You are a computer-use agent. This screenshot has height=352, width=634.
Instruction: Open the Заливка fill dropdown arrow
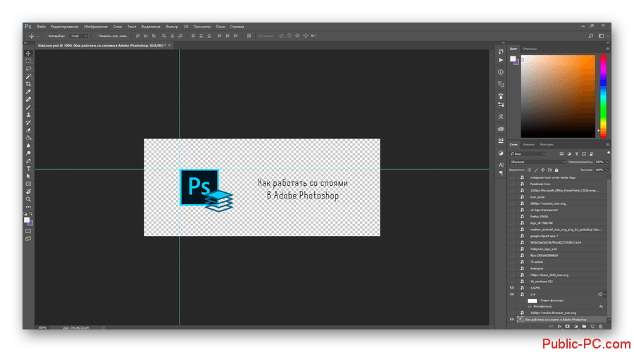[607, 170]
